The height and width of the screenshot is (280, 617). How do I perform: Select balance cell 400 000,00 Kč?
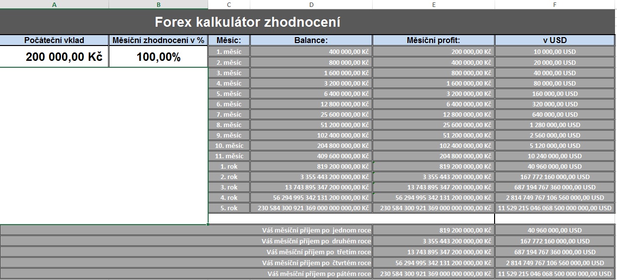[311, 51]
